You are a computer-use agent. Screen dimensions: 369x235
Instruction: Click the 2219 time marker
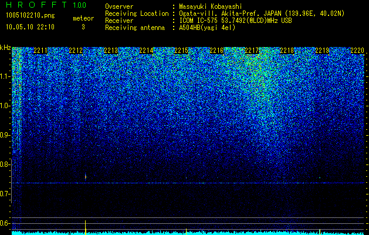click(x=322, y=51)
